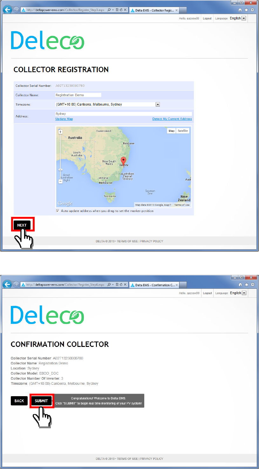Click the SUBMIT button
259x469 pixels.
coord(41,401)
